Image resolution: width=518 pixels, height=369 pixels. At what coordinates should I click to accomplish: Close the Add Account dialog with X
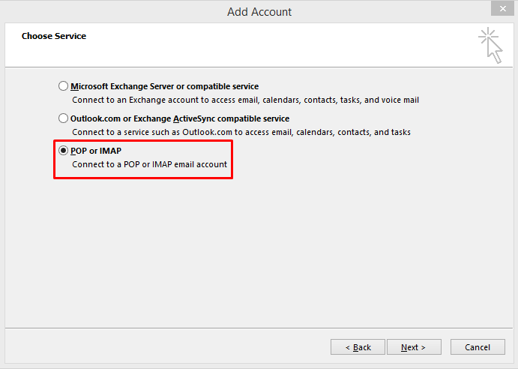click(x=502, y=8)
